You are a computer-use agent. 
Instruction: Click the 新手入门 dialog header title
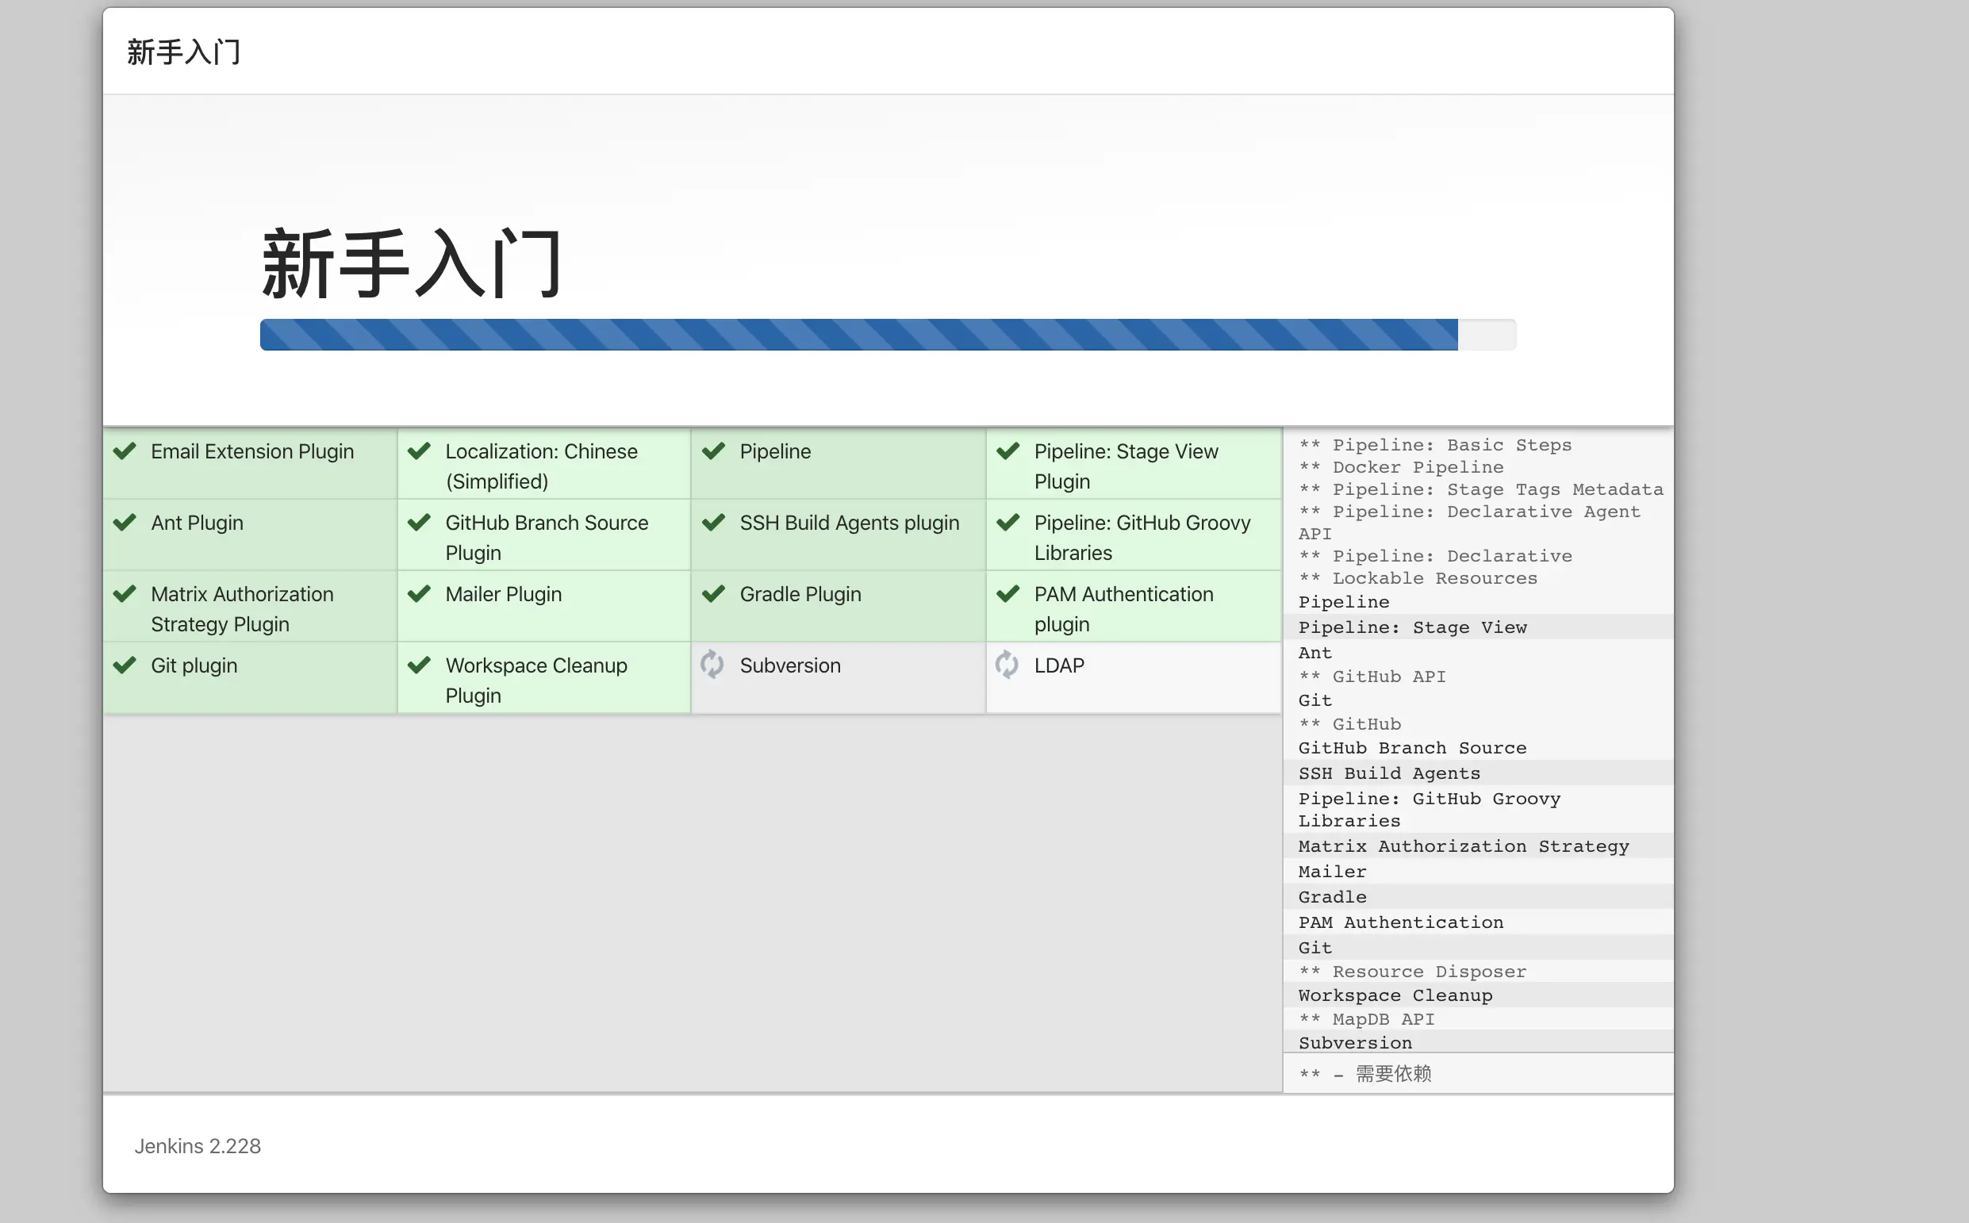tap(183, 52)
